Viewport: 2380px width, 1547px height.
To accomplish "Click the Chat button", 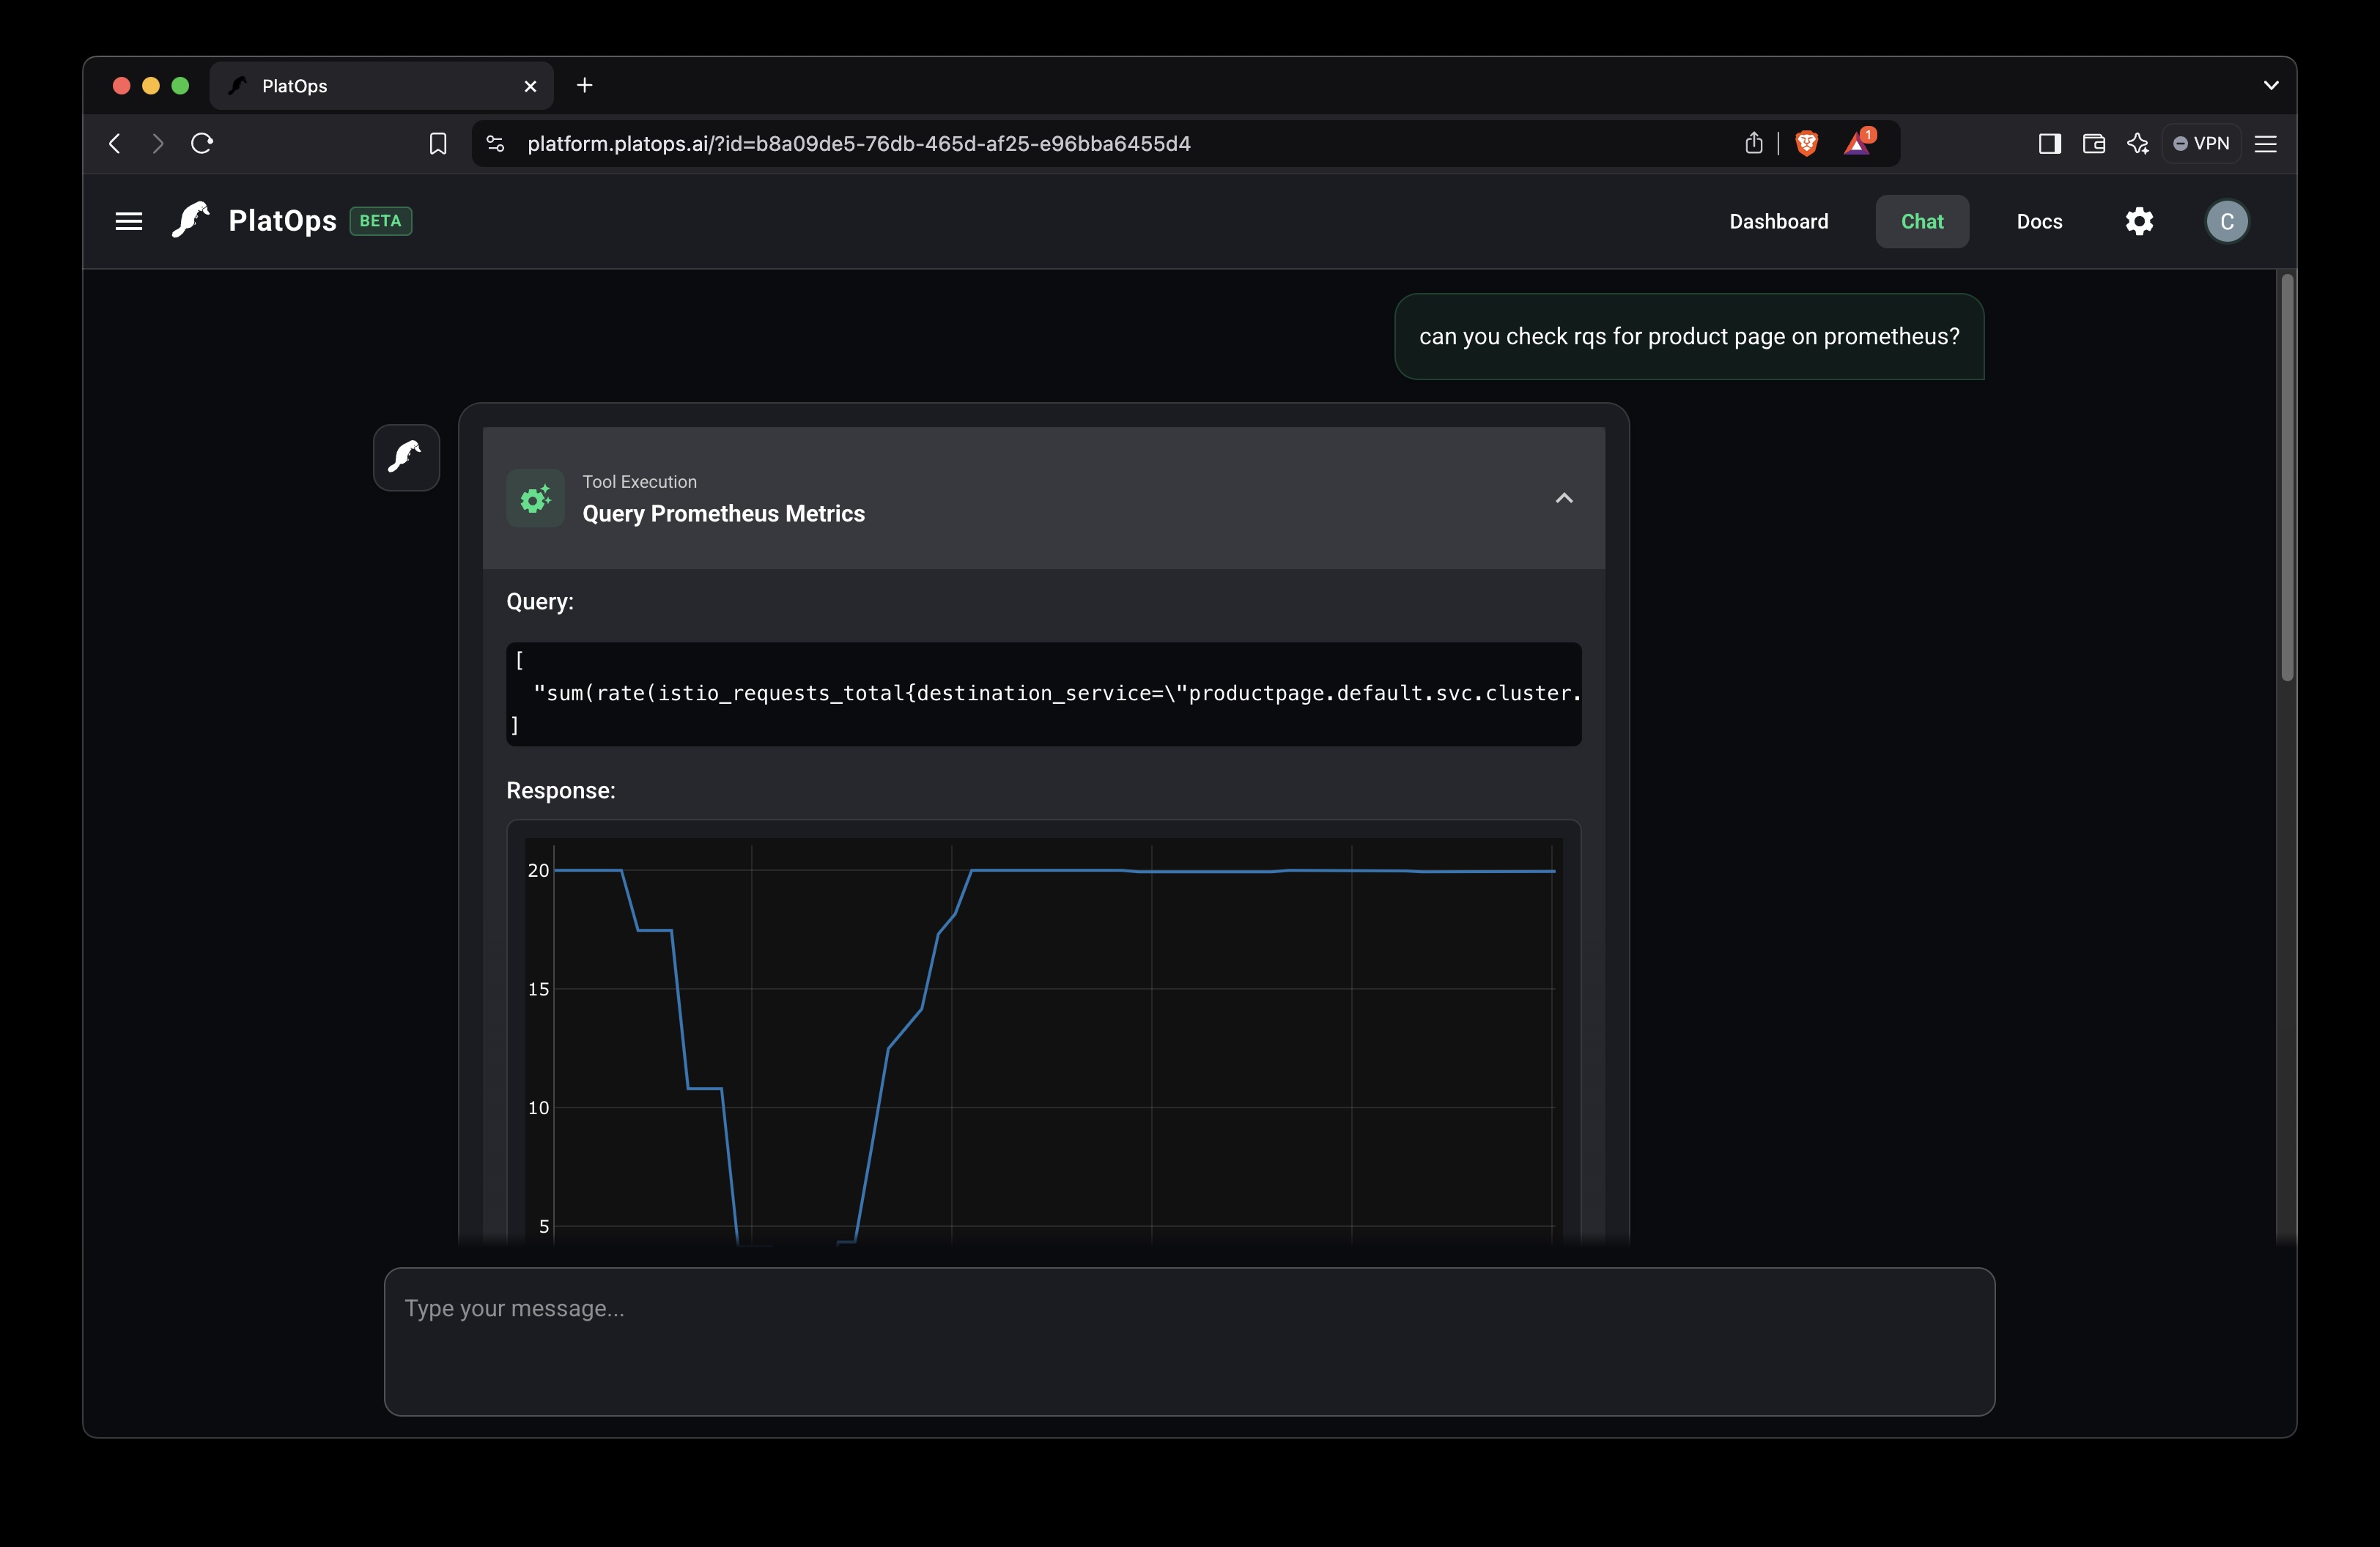I will coord(1922,220).
